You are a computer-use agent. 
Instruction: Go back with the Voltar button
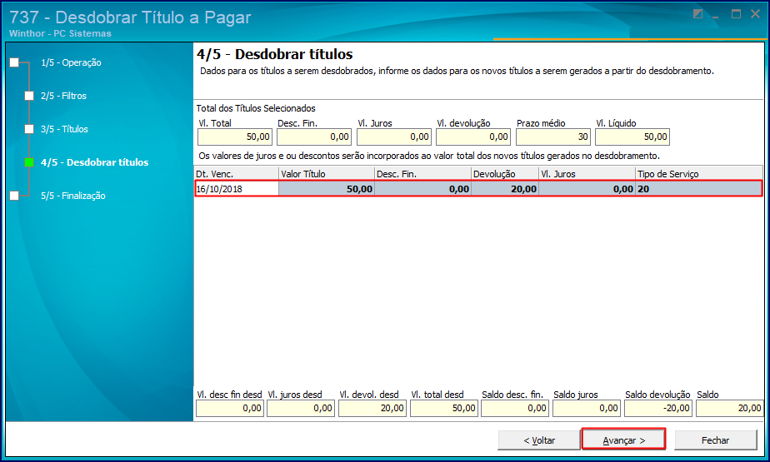click(x=539, y=440)
